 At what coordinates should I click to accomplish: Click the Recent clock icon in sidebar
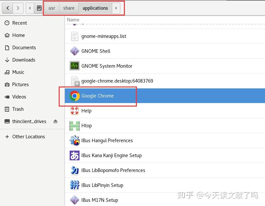7,23
